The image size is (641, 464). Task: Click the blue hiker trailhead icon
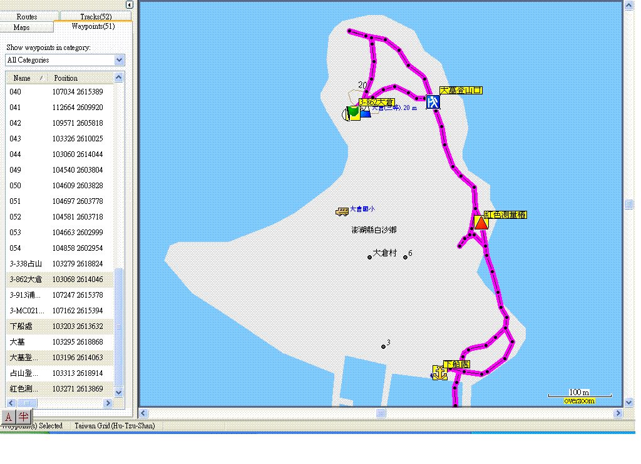click(x=433, y=101)
